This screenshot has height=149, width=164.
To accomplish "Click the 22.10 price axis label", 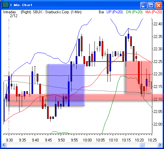I will [x=158, y=99].
